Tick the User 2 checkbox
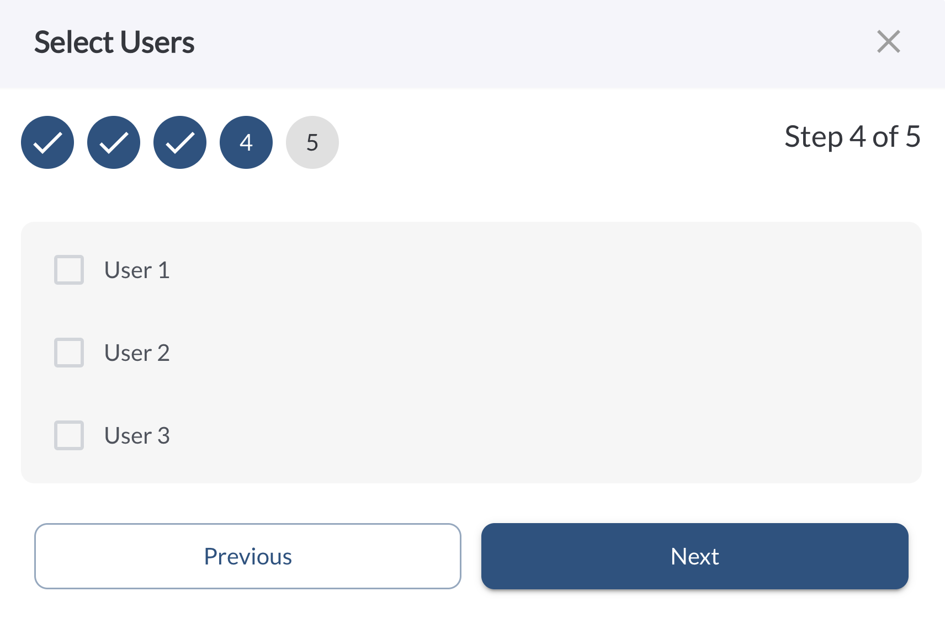Viewport: 945px width, 618px height. [69, 353]
